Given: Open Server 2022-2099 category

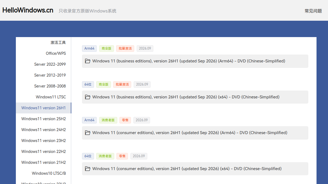Looking at the screenshot, I should (x=43, y=64).
